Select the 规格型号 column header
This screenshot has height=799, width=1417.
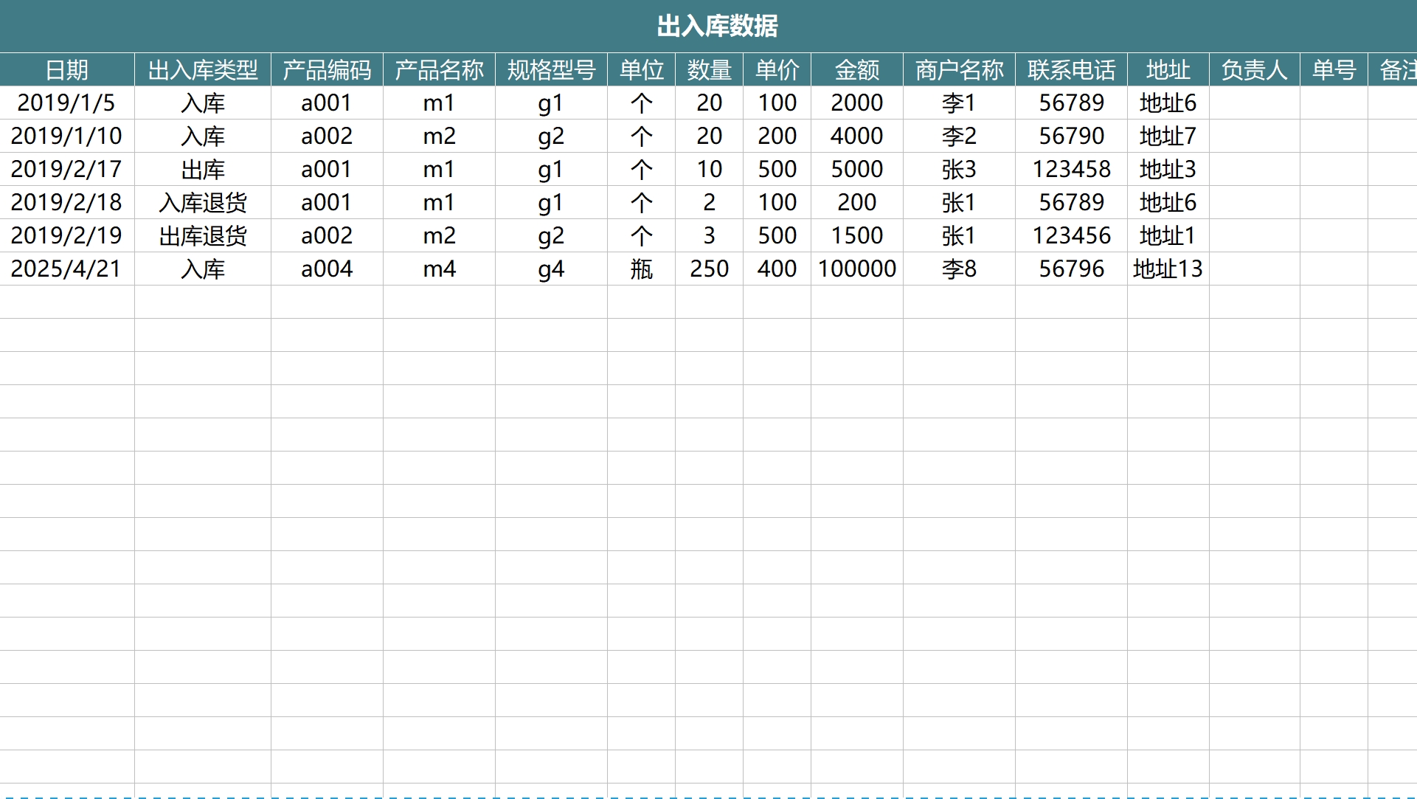click(551, 70)
